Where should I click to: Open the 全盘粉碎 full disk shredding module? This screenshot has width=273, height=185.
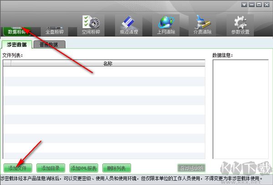[55, 31]
